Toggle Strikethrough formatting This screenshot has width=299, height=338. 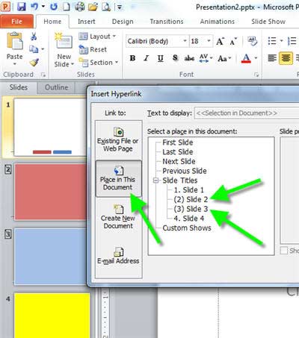pyautogui.click(x=189, y=58)
